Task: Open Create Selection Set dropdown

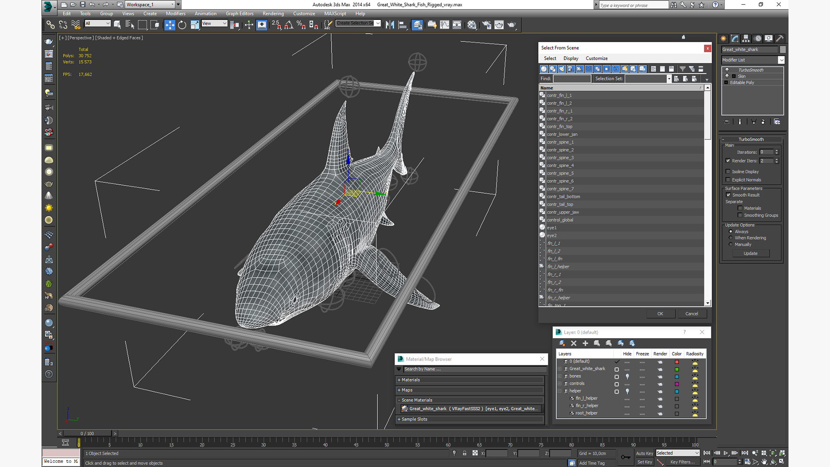Action: tap(358, 23)
